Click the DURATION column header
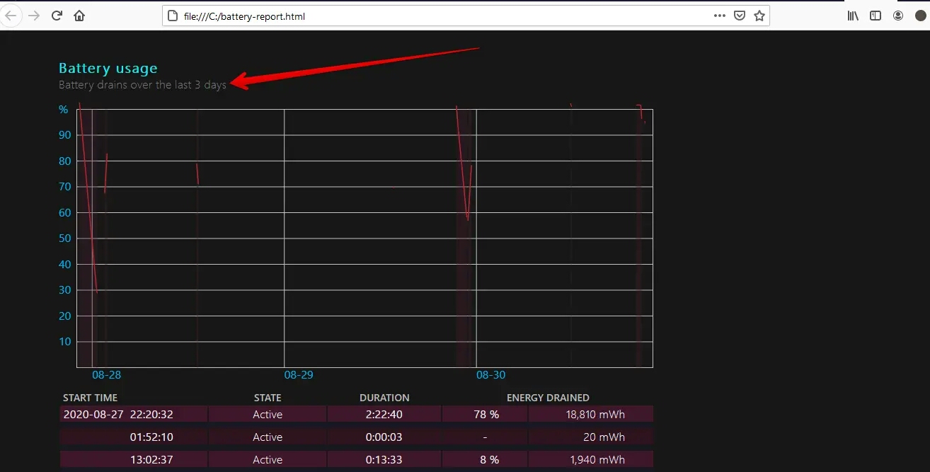 tap(384, 398)
